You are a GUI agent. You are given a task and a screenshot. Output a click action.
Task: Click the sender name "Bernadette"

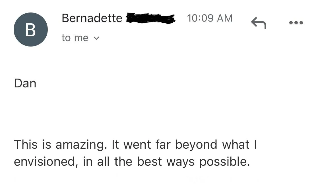click(92, 18)
